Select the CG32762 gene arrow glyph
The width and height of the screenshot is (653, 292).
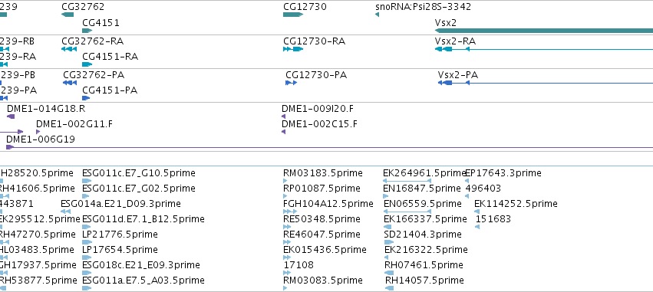[68, 15]
